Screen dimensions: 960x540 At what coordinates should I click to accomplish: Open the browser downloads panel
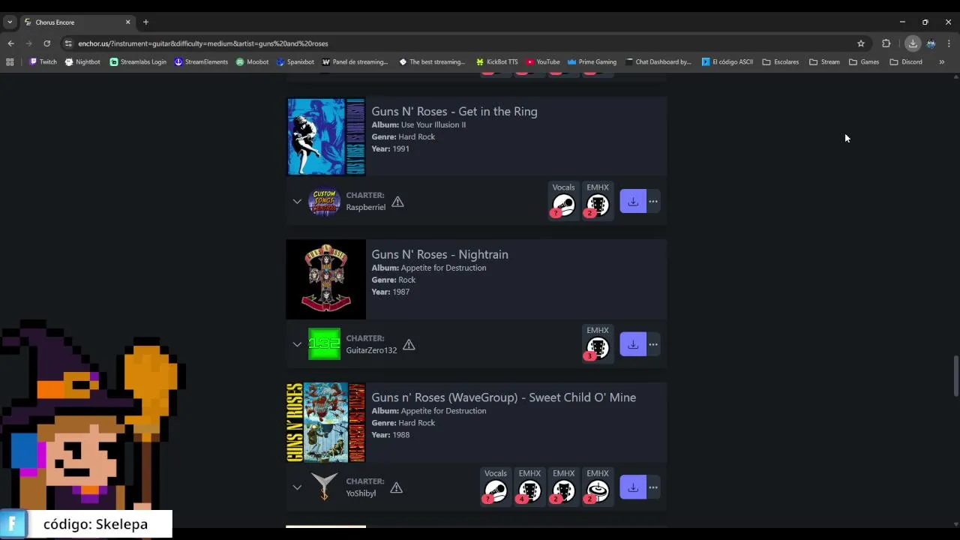tap(913, 43)
